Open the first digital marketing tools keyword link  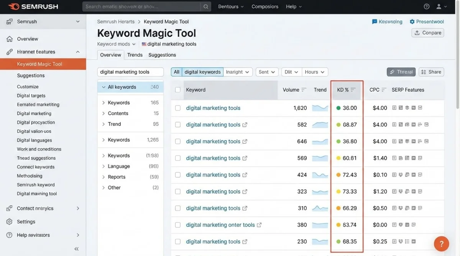pos(213,108)
